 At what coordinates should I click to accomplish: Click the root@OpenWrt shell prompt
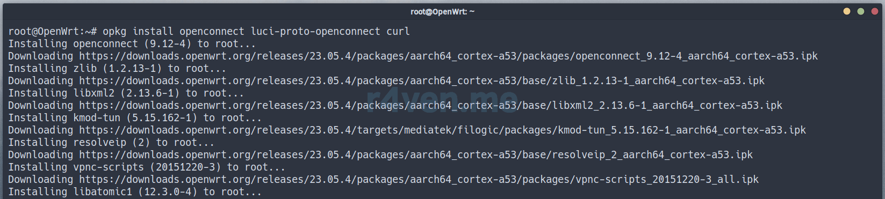[53, 32]
